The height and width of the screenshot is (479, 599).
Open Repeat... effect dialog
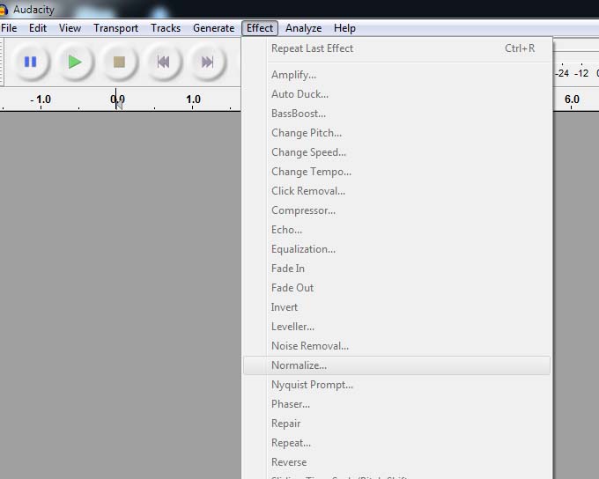click(x=397, y=443)
